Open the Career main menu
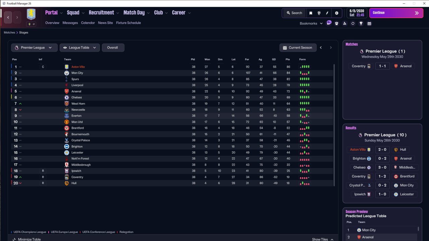The height and width of the screenshot is (241, 429). pyautogui.click(x=179, y=13)
